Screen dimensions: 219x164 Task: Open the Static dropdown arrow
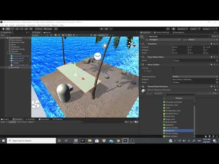pyautogui.click(x=218, y=36)
